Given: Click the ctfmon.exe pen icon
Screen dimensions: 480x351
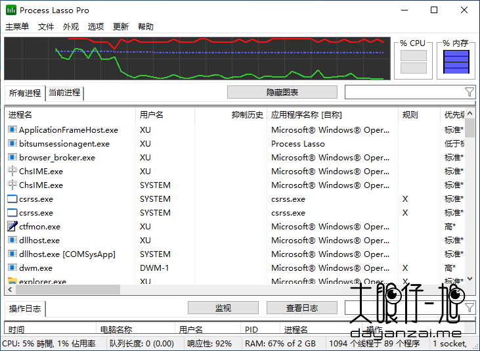Looking at the screenshot, I should point(12,226).
